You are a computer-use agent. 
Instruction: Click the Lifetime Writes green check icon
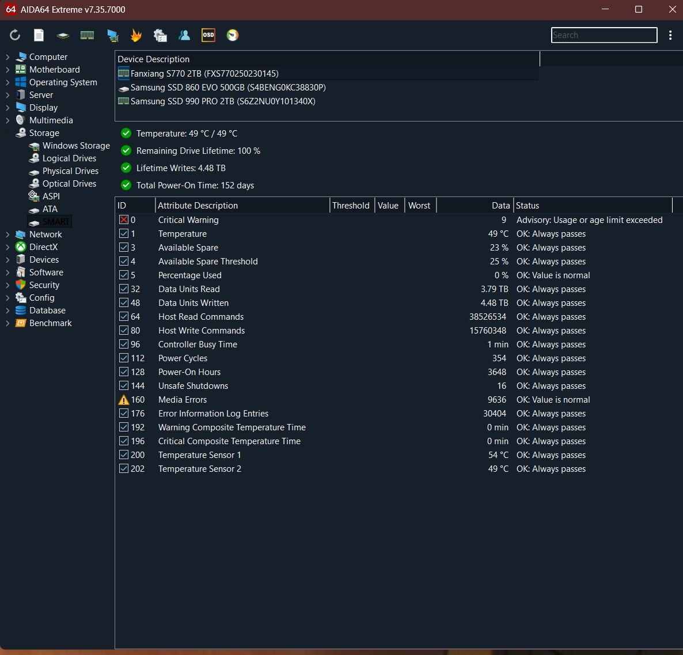(x=126, y=168)
